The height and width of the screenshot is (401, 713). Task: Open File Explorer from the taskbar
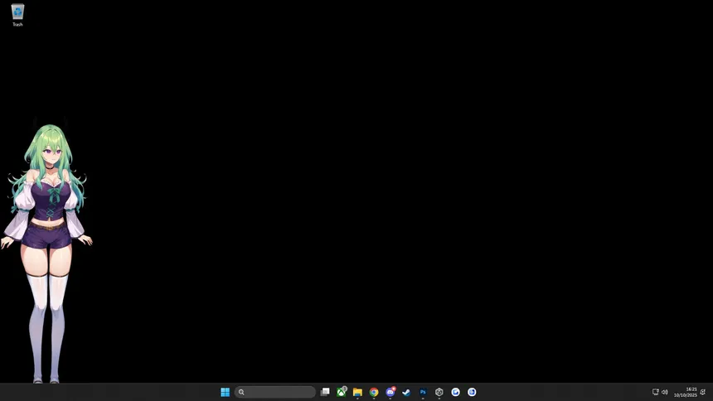point(357,392)
